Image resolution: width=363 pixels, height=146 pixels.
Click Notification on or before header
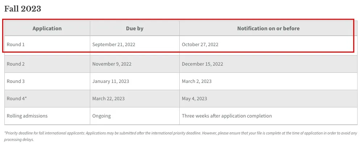pos(268,28)
